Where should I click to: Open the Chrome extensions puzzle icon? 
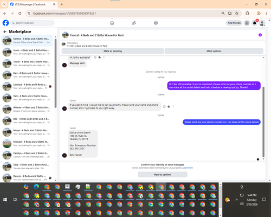247,14
